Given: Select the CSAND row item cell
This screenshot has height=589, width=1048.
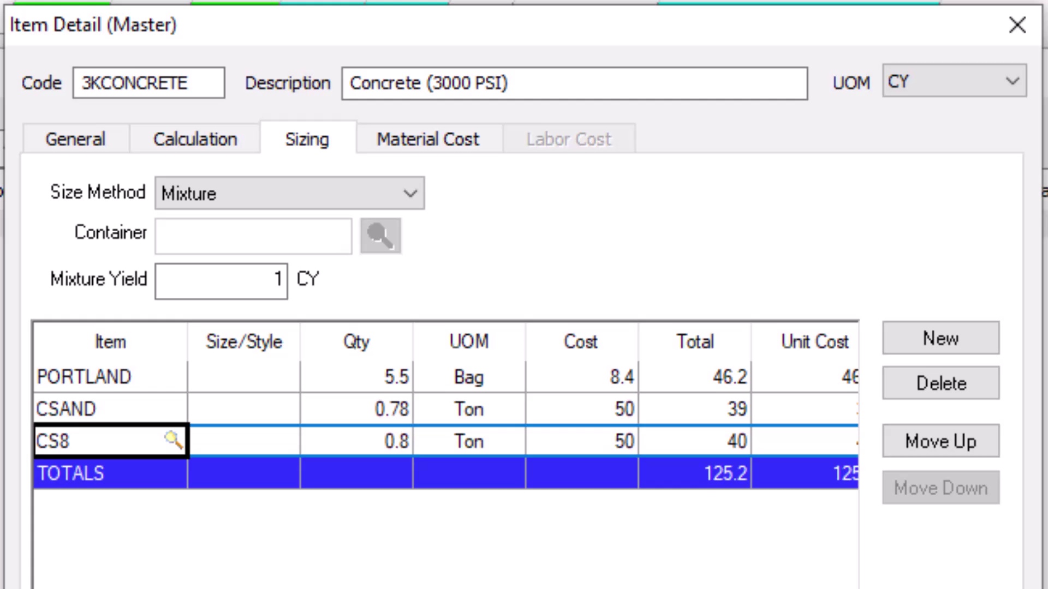Looking at the screenshot, I should (x=110, y=409).
